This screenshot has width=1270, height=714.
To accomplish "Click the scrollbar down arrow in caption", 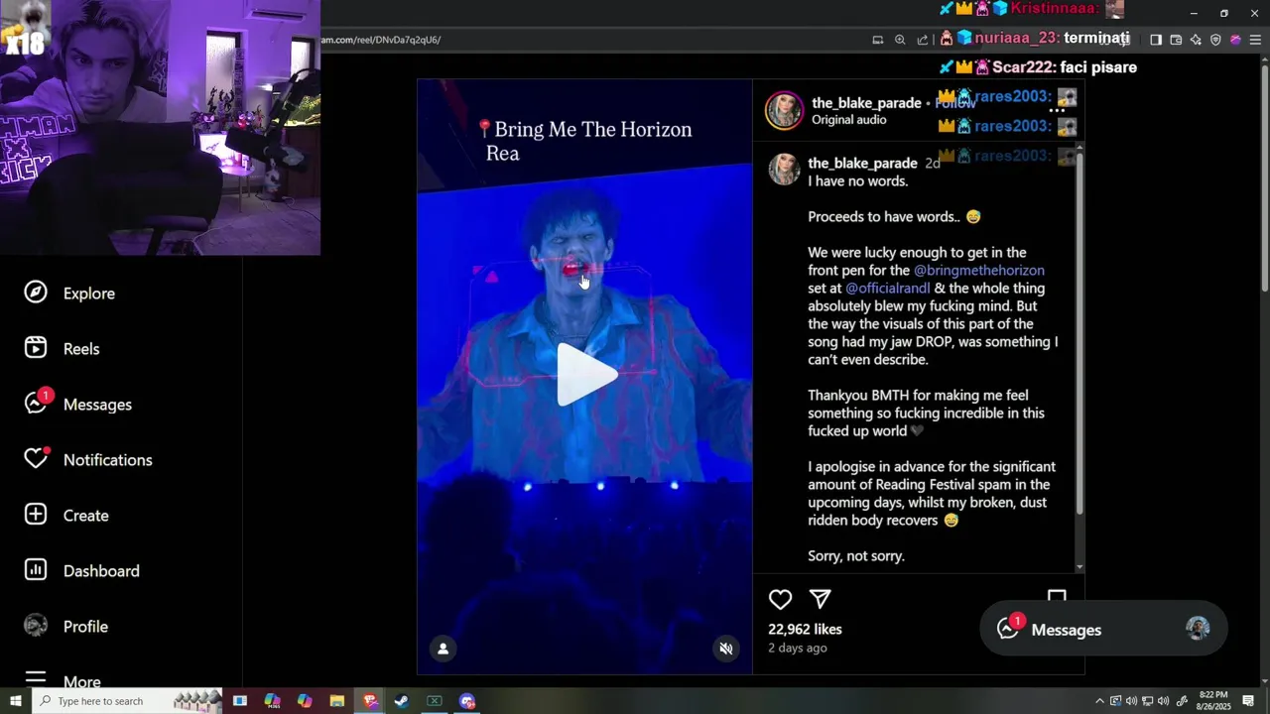I will (1079, 567).
